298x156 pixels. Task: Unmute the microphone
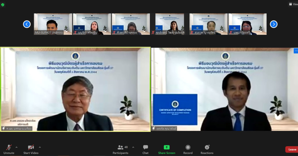[x=9, y=149]
